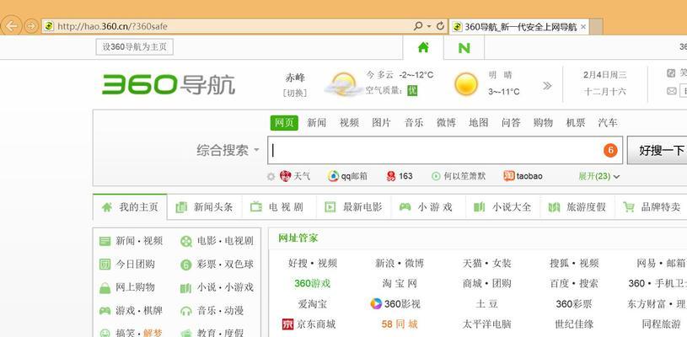Select the 购物 search category
The height and width of the screenshot is (337, 687).
pos(544,122)
